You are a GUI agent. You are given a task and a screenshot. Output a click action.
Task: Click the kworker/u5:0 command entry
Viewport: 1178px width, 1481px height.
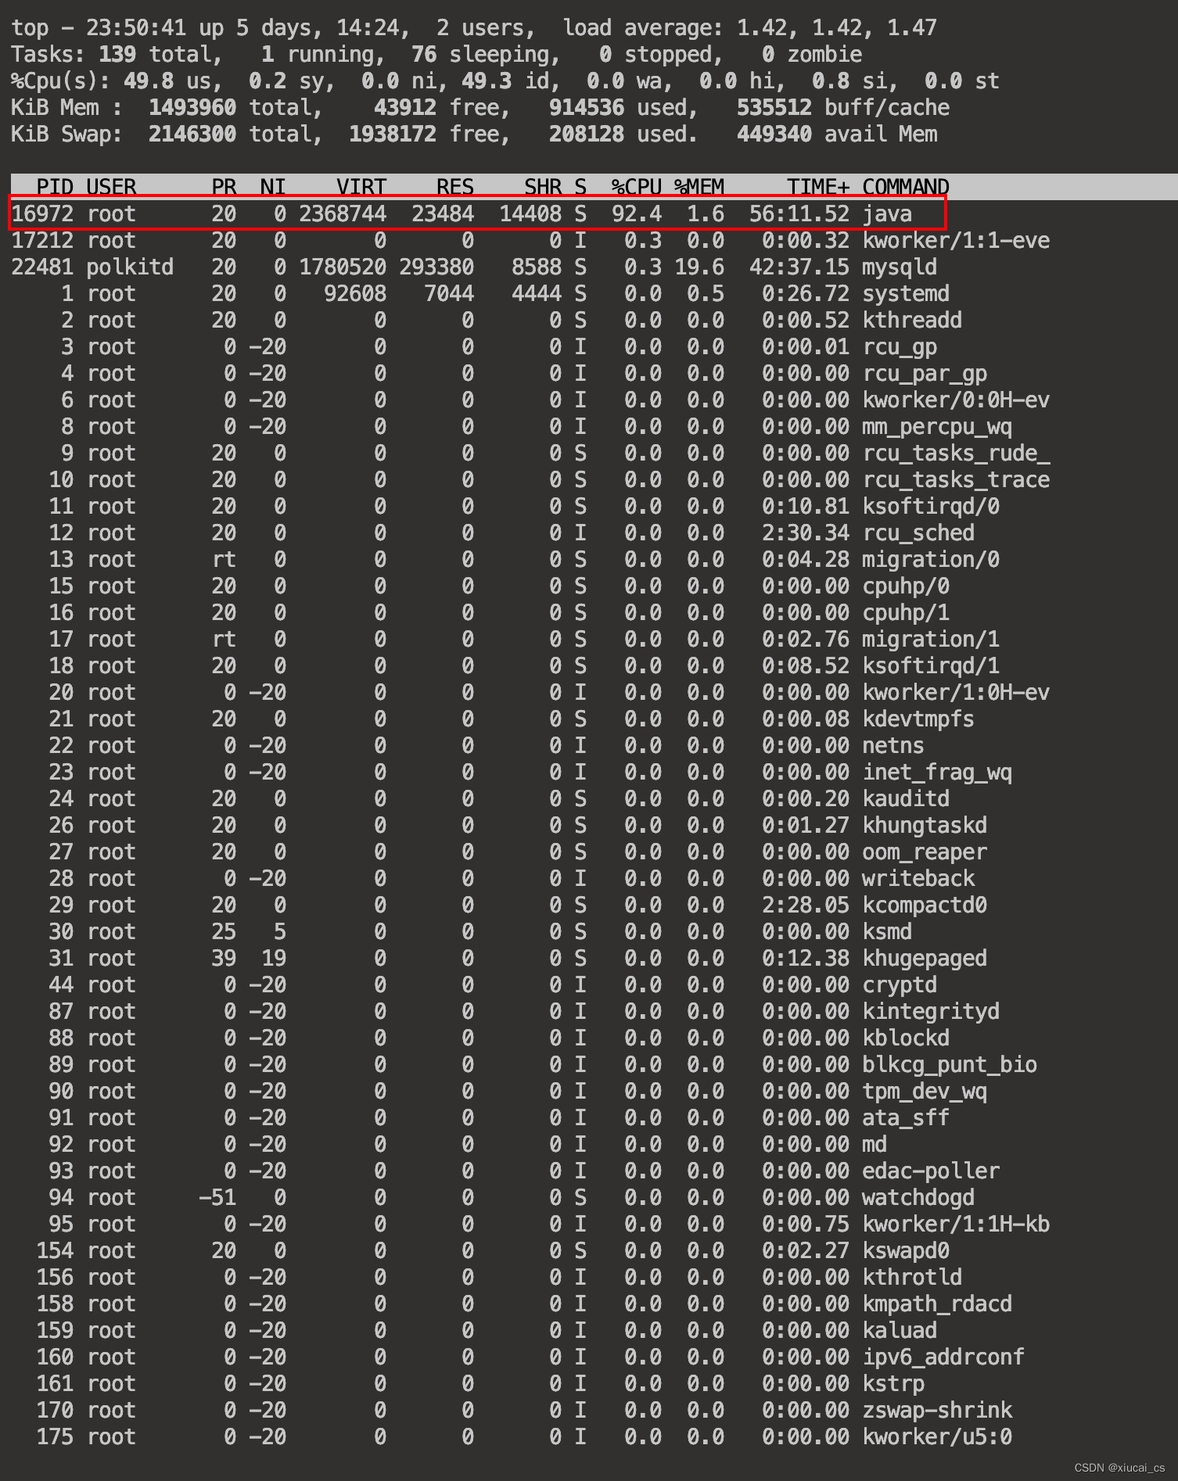pos(936,1436)
